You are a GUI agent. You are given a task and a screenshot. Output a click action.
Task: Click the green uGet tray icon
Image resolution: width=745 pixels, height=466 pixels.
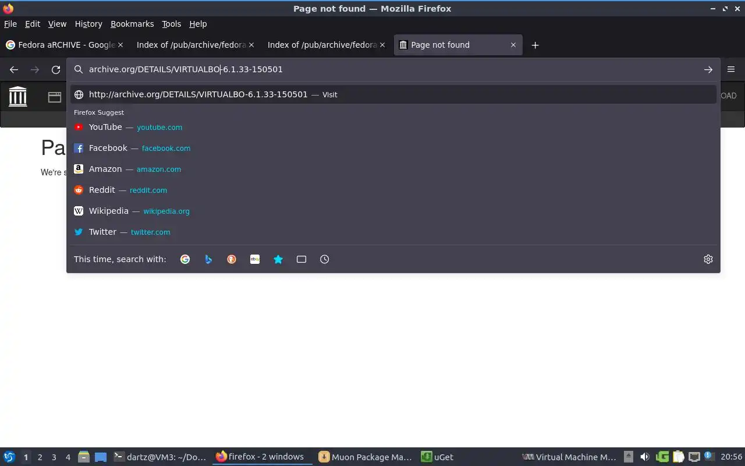coord(662,457)
